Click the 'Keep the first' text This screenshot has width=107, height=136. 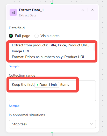pyautogui.click(x=23, y=84)
